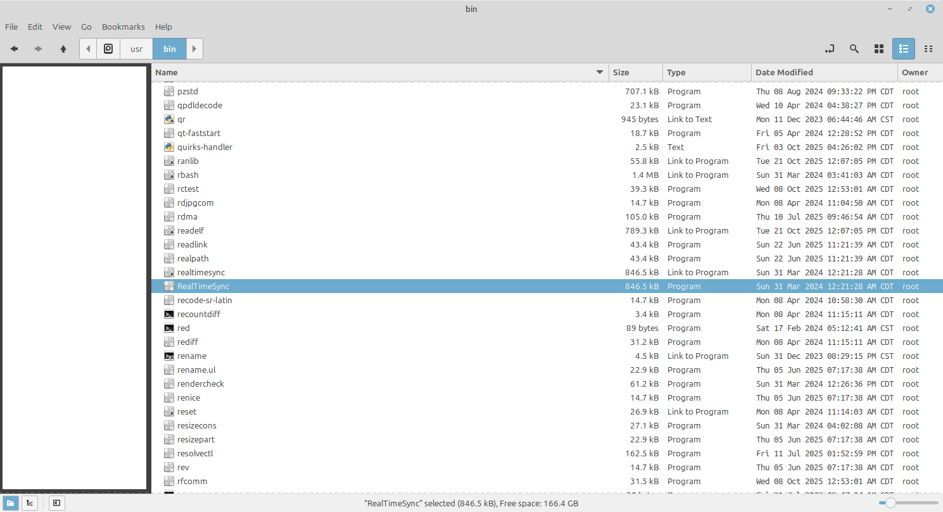Sort by the Size column header
The image size is (943, 512).
coord(636,72)
